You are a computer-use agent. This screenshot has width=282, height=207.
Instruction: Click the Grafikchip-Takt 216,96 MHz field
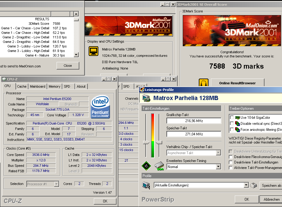pos(194,121)
